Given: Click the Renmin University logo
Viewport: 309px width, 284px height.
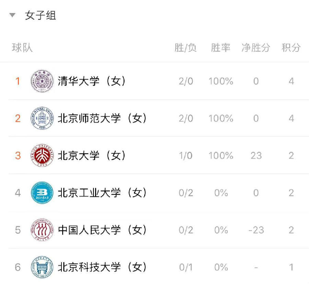Looking at the screenshot, I should coord(42,230).
